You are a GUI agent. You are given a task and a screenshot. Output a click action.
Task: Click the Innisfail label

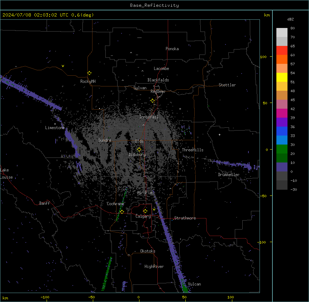coord(149,117)
